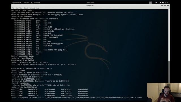Screen dimensions: 181x102
Task: Open the Terminal menu in window menu bar
Action: pos(32,8)
